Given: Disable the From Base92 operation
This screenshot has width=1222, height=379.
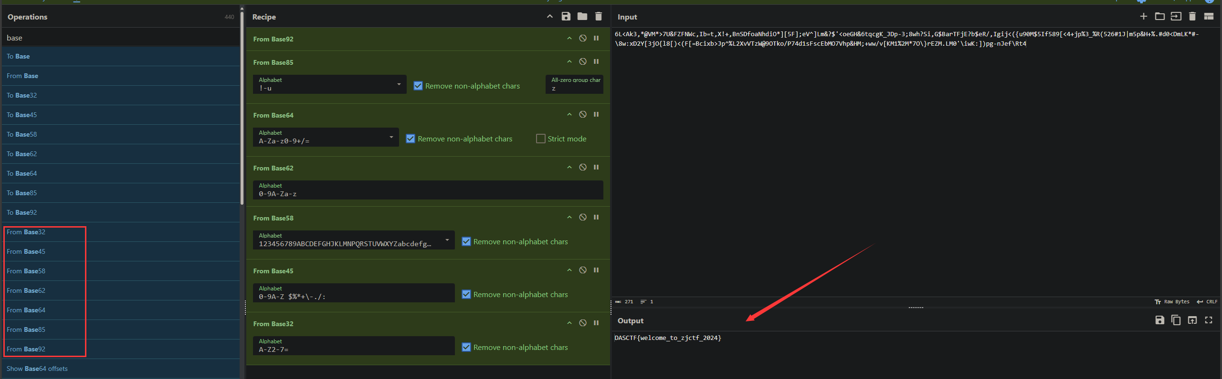Looking at the screenshot, I should pyautogui.click(x=582, y=39).
